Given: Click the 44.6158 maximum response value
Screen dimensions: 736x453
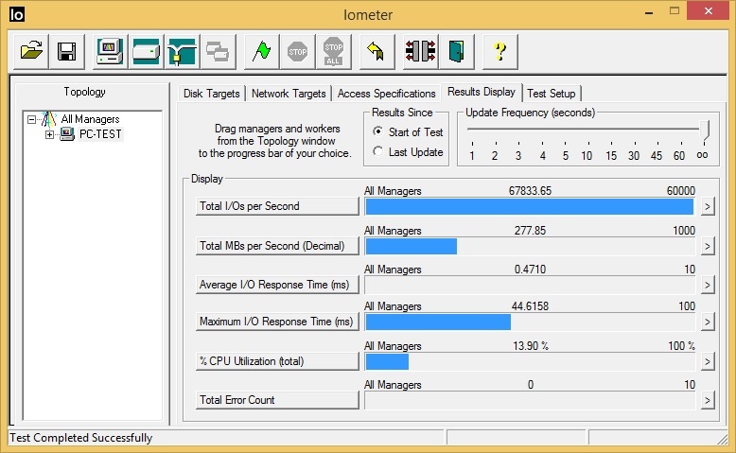Looking at the screenshot, I should [530, 306].
